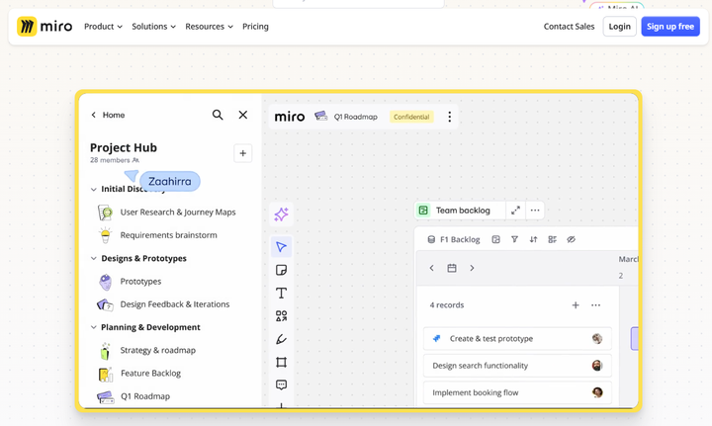Go to the Pricing page
The image size is (712, 426).
pos(255,27)
